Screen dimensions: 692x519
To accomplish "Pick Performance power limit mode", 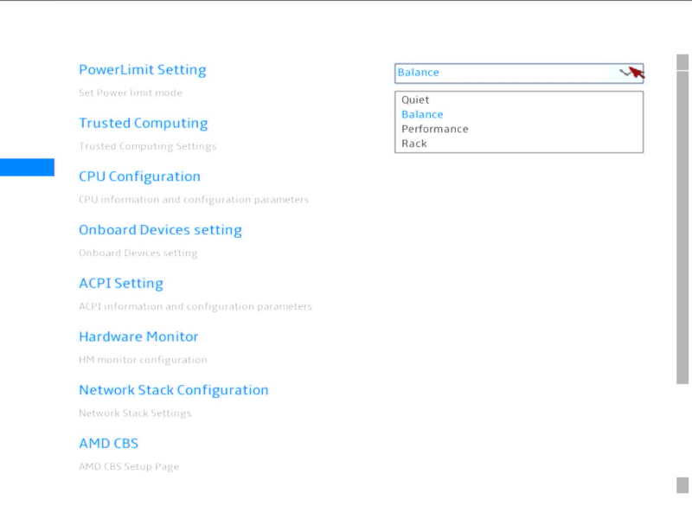I will pos(434,129).
